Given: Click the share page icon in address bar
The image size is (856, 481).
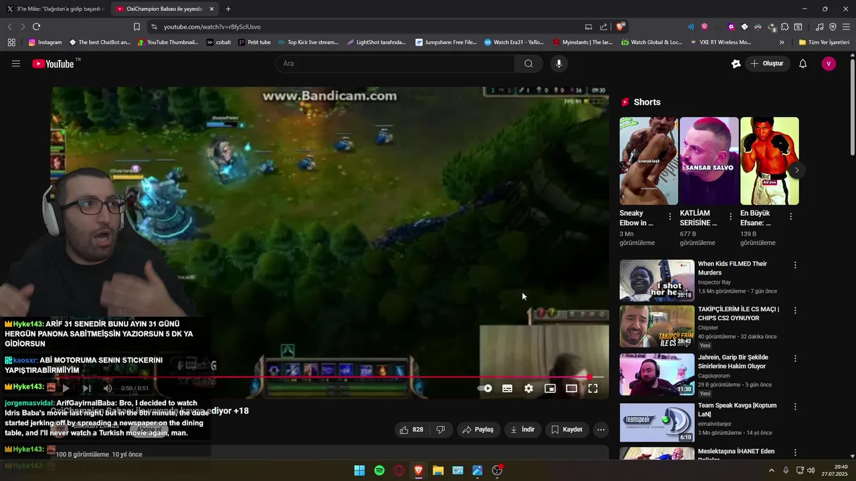Looking at the screenshot, I should tap(603, 27).
